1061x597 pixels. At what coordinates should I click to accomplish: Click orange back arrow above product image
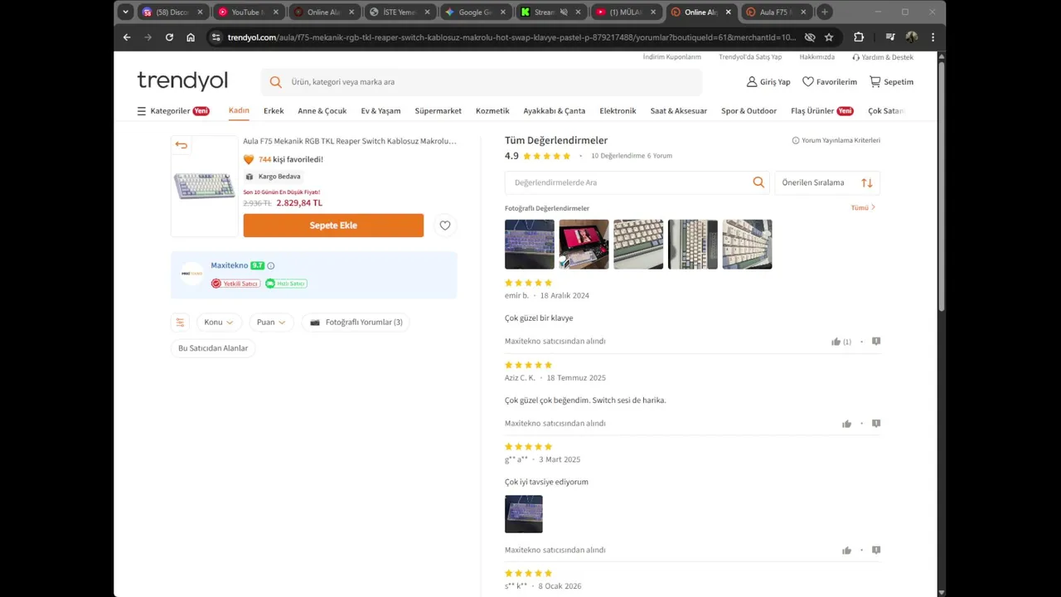(181, 145)
